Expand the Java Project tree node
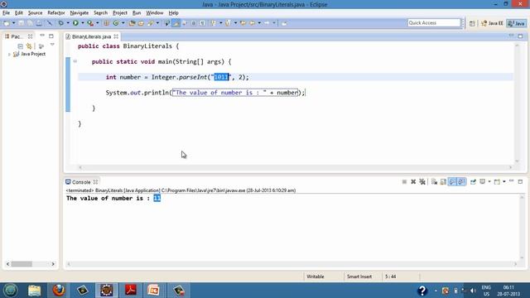Screen dimensions: 530x298 pos(9,54)
